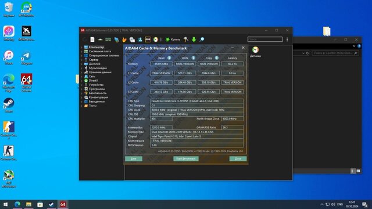Expand the DirectX tree node arrow
The width and height of the screenshot is (372, 209).
pyautogui.click(x=81, y=81)
